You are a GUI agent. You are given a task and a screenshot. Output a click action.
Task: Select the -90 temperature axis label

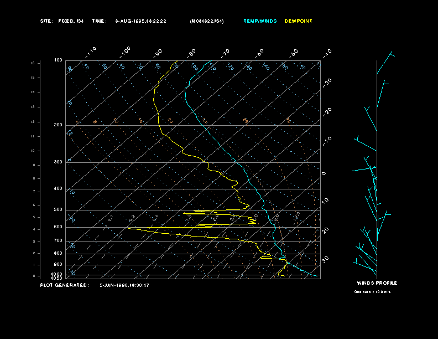(157, 53)
